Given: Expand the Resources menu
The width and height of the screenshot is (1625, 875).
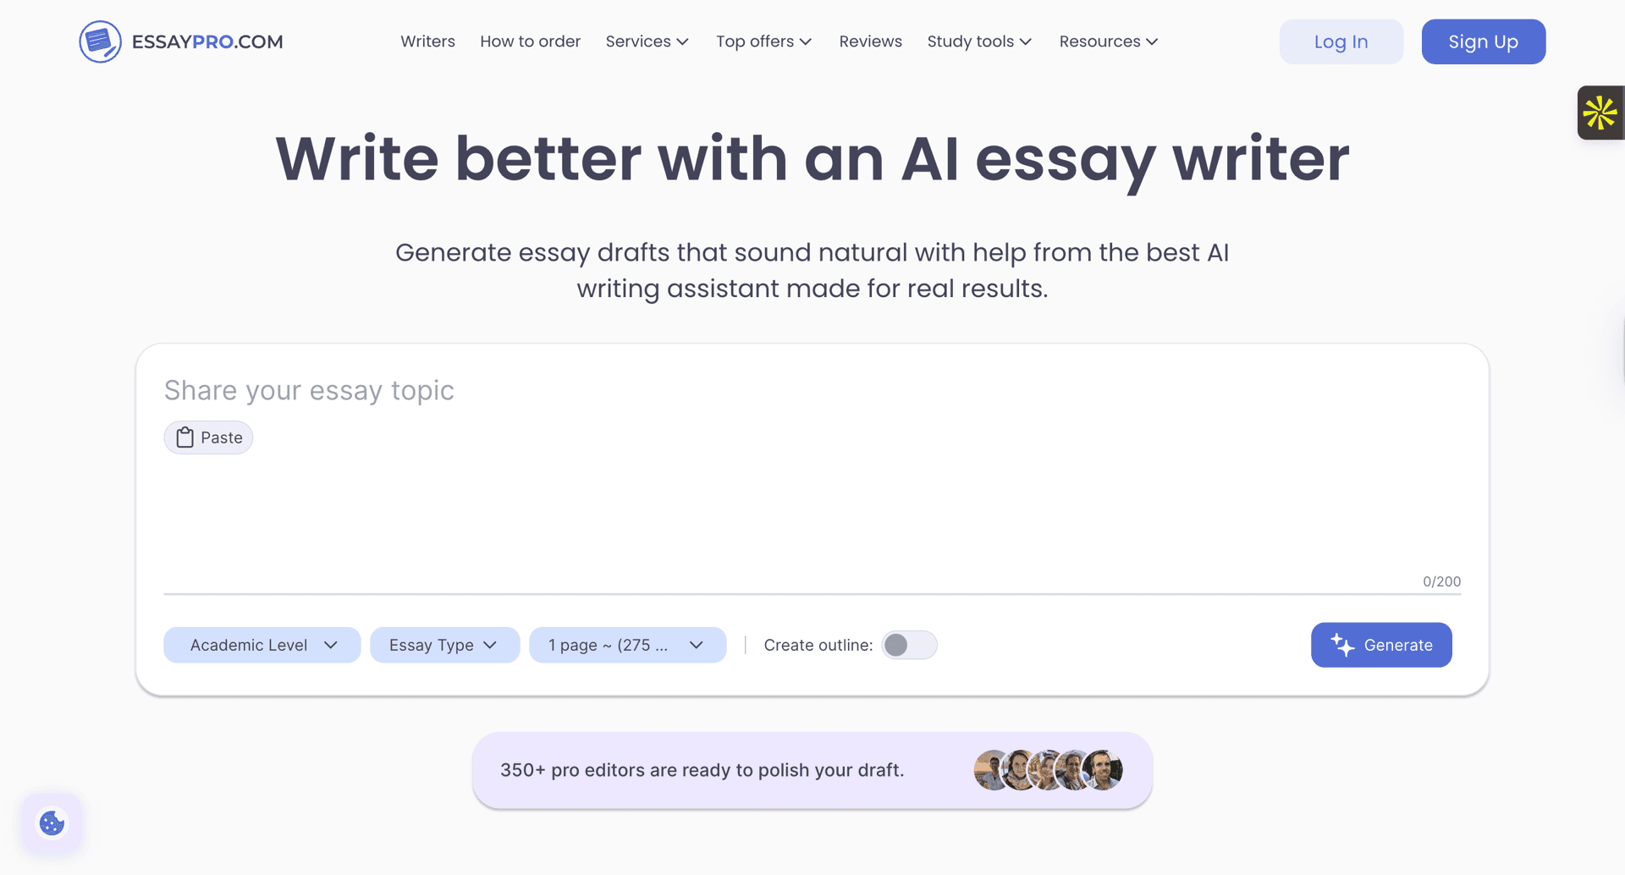Looking at the screenshot, I should pos(1107,41).
